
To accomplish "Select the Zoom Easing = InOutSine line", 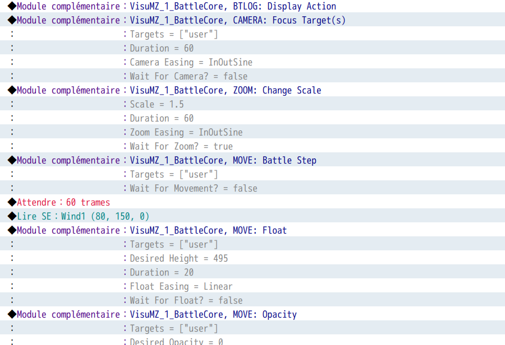I will click(x=186, y=132).
